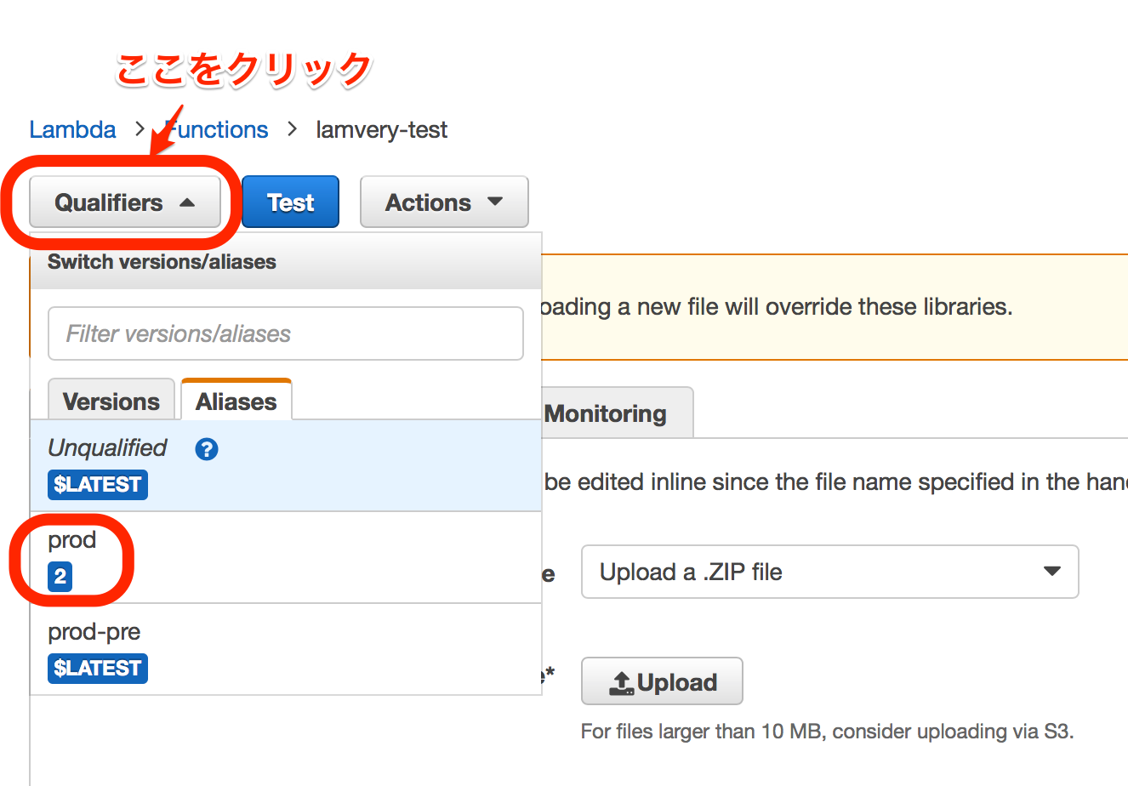
Task: Open the Actions dropdown menu
Action: coord(444,202)
